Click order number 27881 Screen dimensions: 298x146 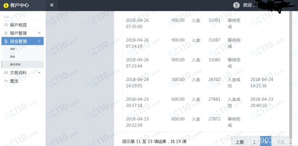tap(215, 99)
